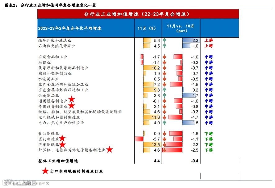Click the down arrow in 医药制造业 row
Viewport: 275px width, 188px height.
point(164,139)
